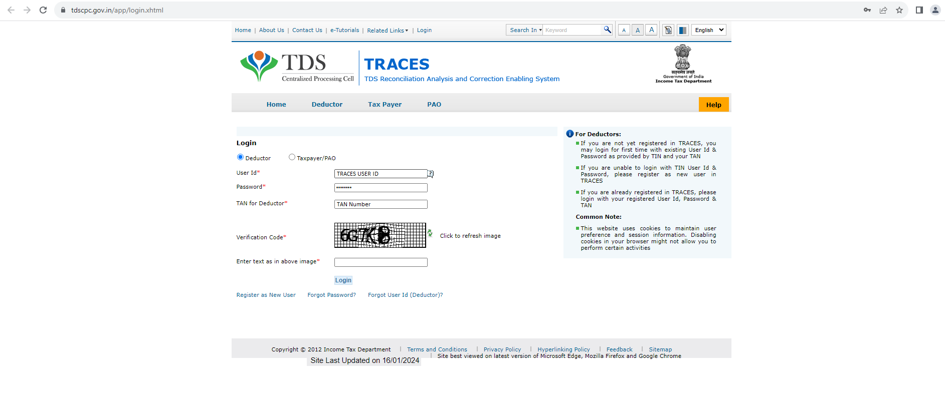Click the green captcha refresh icon
Image resolution: width=945 pixels, height=409 pixels.
pos(430,233)
